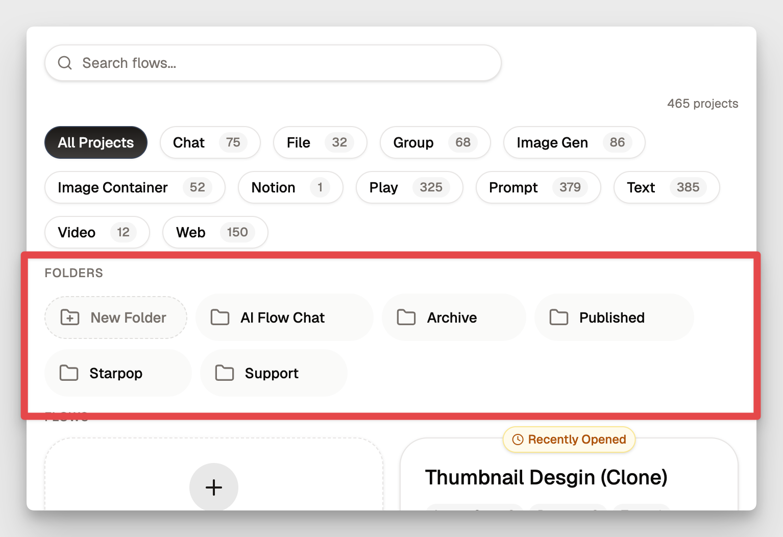Filter projects by Chat
This screenshot has width=783, height=537.
(x=210, y=142)
